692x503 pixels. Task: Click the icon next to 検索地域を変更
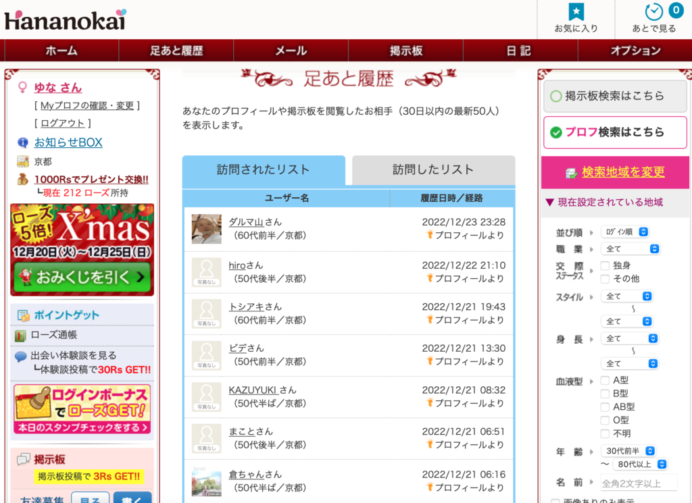tap(572, 173)
